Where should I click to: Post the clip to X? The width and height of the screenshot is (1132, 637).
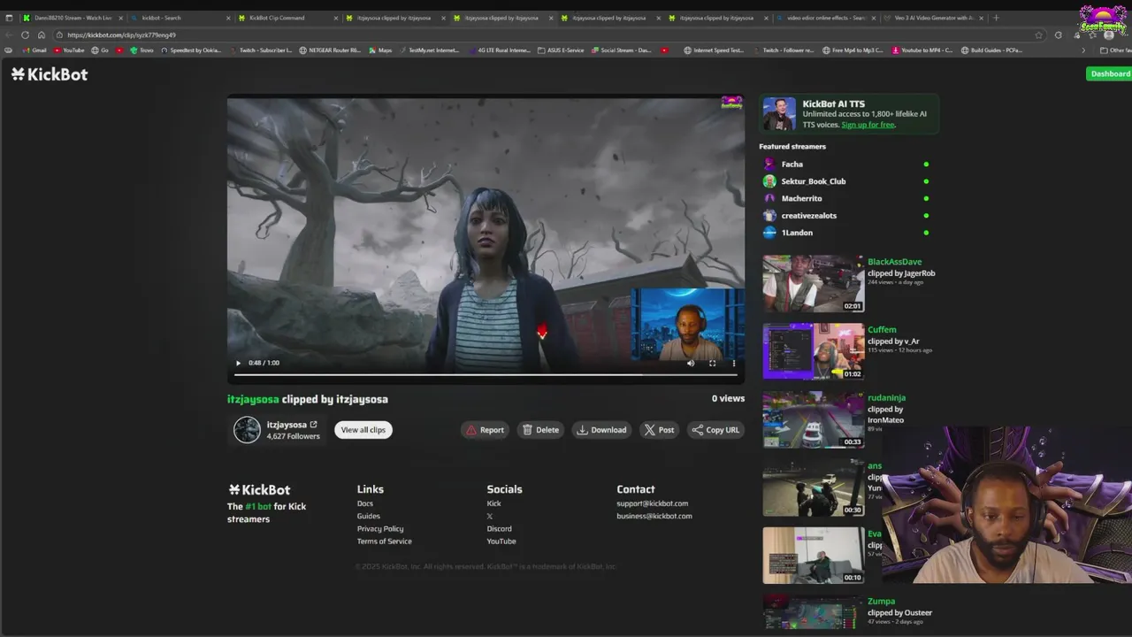pos(659,430)
